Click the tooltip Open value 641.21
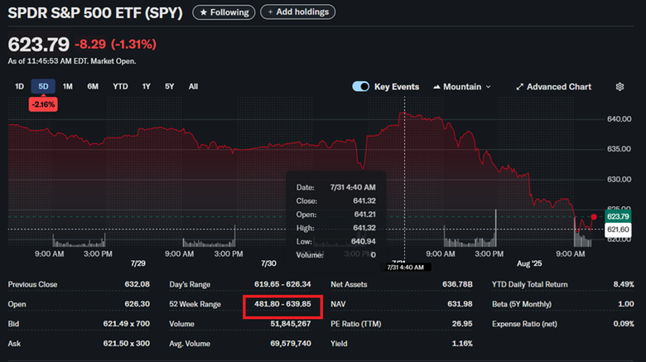The width and height of the screenshot is (646, 362). point(364,215)
